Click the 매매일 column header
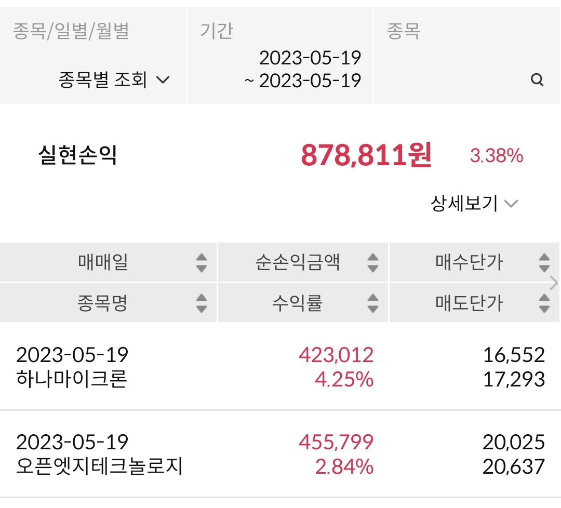The height and width of the screenshot is (508, 561). 103,262
